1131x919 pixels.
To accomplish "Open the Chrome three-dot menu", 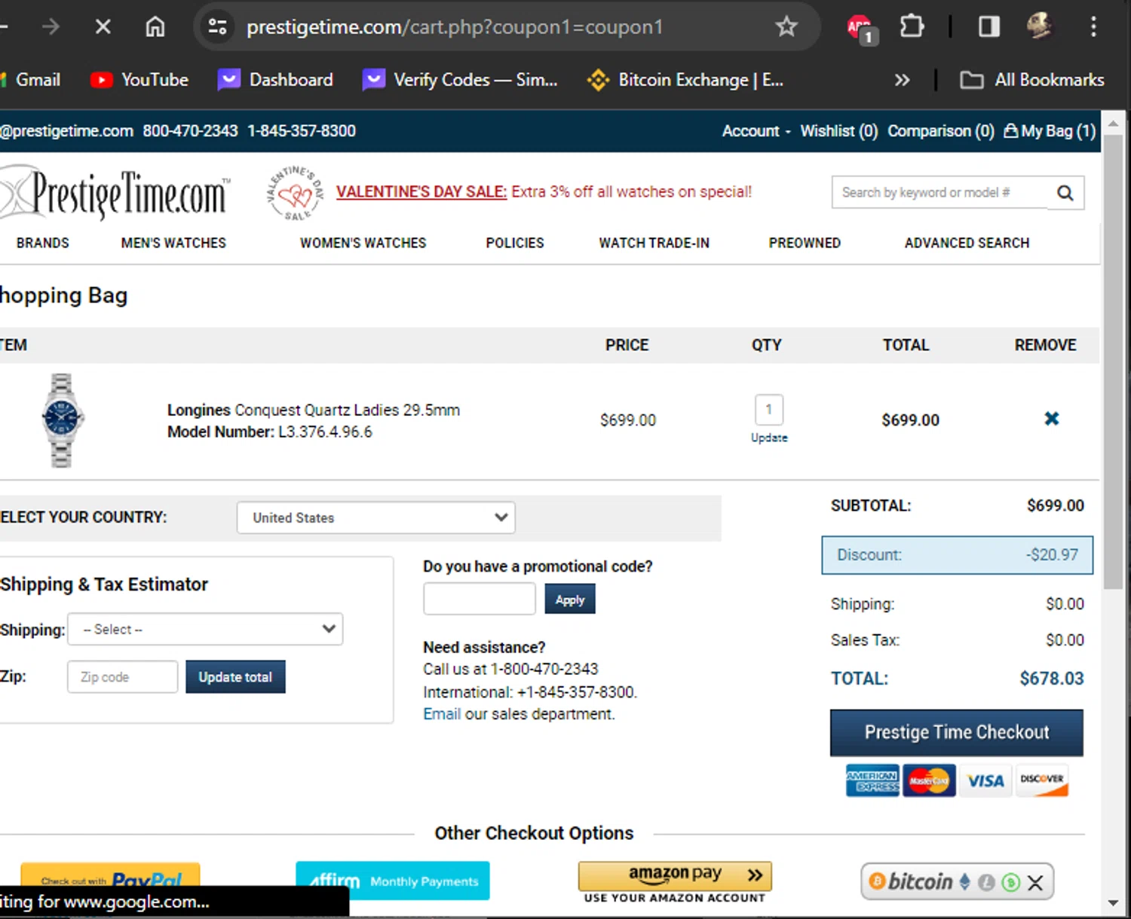I will tap(1093, 27).
